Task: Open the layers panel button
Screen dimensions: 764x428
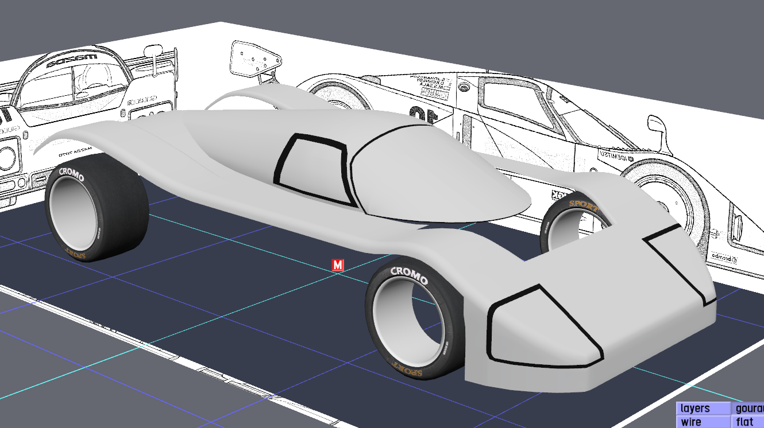Action: pyautogui.click(x=703, y=408)
